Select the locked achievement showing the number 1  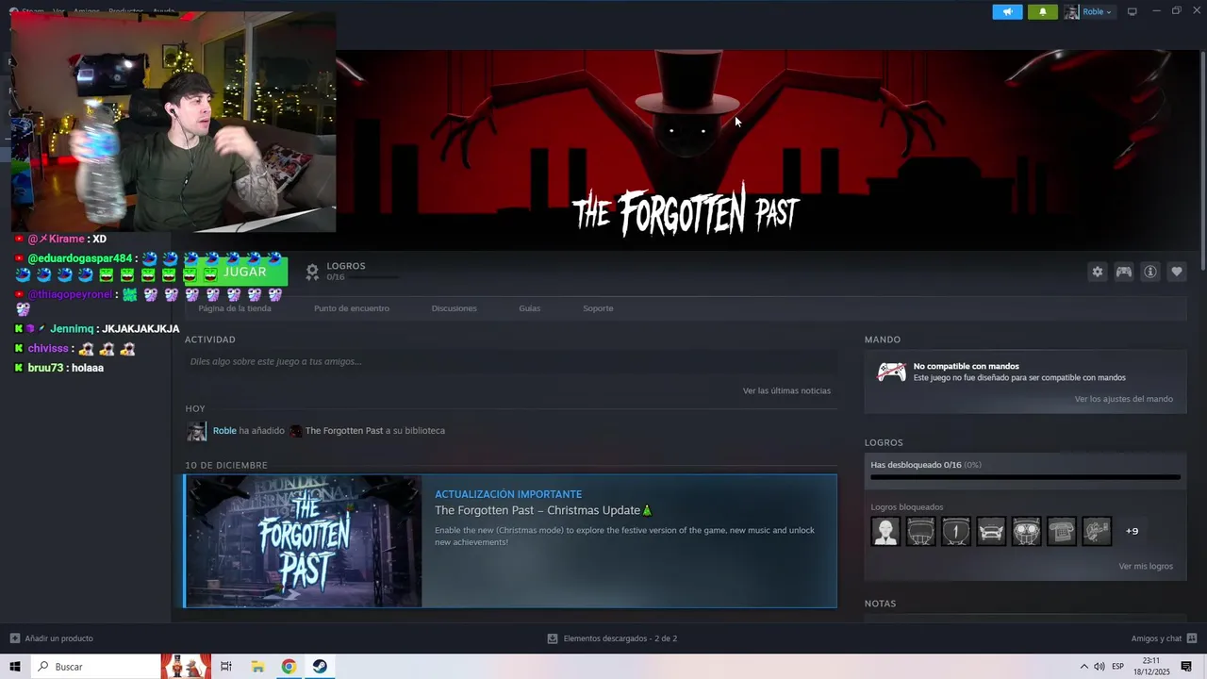click(x=956, y=531)
